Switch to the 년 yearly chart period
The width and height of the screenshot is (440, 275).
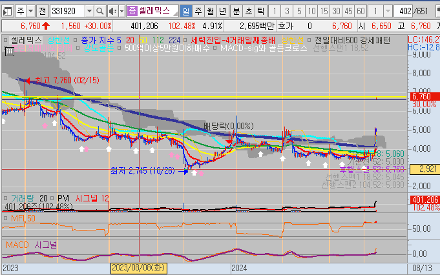[x=223, y=11]
